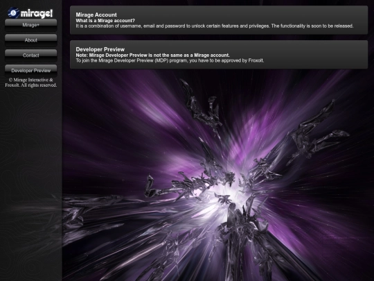The width and height of the screenshot is (374, 281).
Task: Click the MDP program approval sentence
Action: pos(170,60)
